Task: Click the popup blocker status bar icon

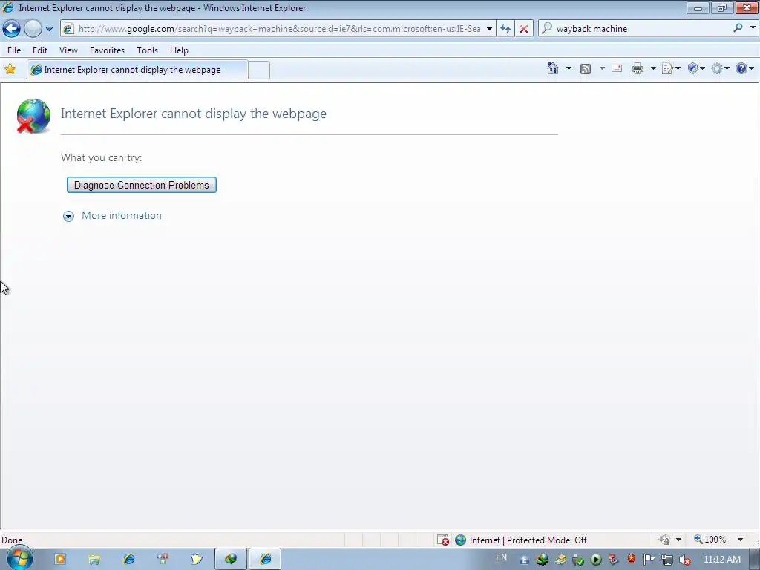Action: click(443, 540)
